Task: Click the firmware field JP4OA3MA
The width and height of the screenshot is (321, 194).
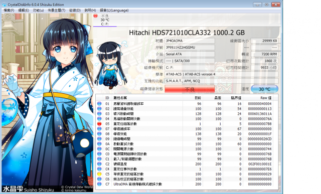Action: (x=190, y=41)
